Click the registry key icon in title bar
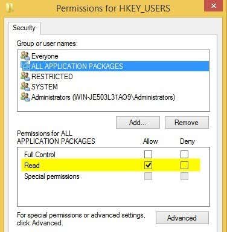The image size is (227, 232). click(x=10, y=8)
